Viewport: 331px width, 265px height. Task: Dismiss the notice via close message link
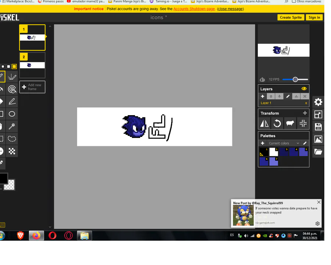230,9
